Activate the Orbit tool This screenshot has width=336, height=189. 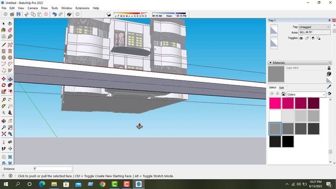coord(4,121)
